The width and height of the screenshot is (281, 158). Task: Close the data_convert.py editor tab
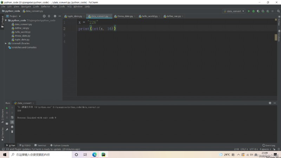pos(110,16)
